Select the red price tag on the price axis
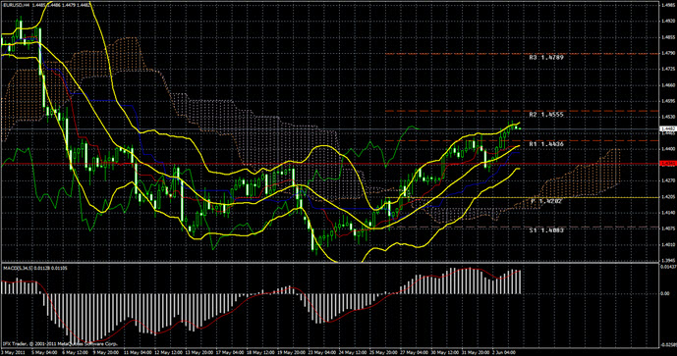This screenshot has height=356, width=677. (x=667, y=164)
